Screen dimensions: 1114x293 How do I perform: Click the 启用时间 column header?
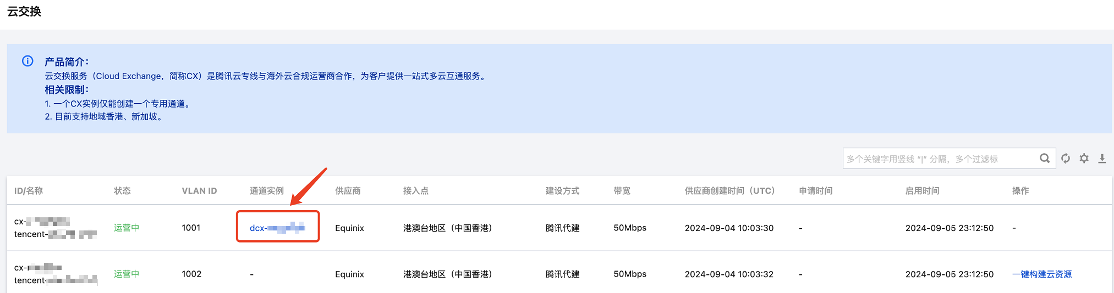click(x=922, y=190)
